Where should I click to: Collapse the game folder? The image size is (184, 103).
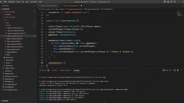(6, 25)
